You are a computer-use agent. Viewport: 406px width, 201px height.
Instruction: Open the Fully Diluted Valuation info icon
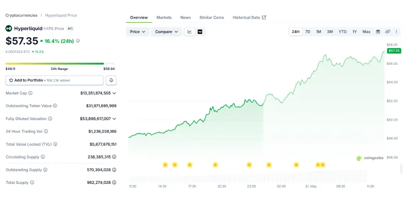point(50,119)
